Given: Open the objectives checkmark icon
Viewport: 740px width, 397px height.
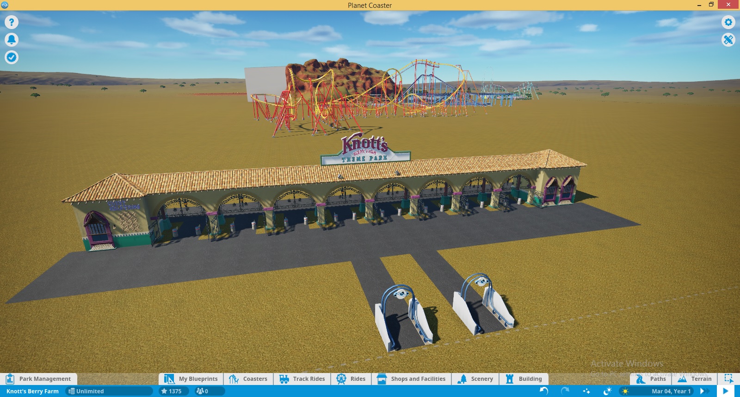Looking at the screenshot, I should tap(12, 57).
